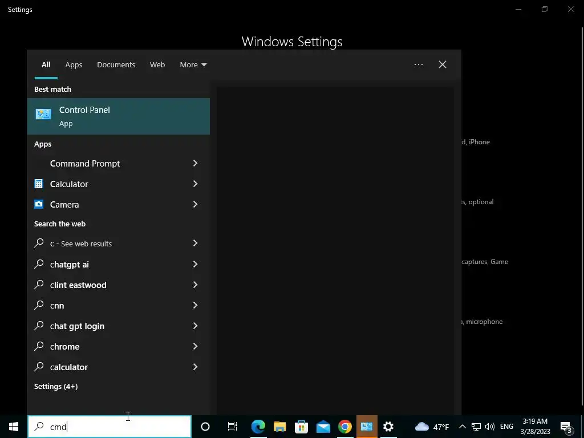Open Microsoft Edge from the taskbar
The height and width of the screenshot is (438, 584).
tap(258, 427)
